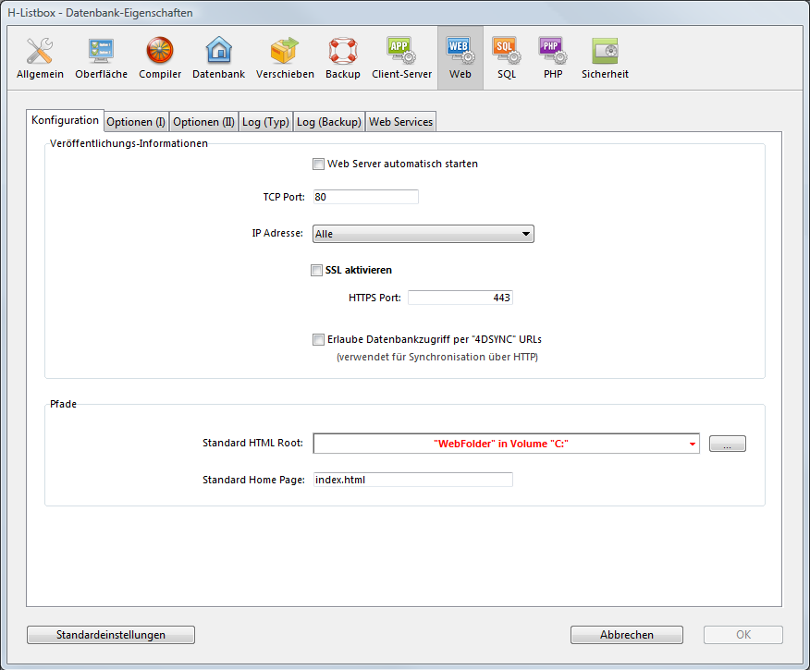Screen dimensions: 810x670
Task: Open the Allgemein settings page
Action: coord(40,58)
